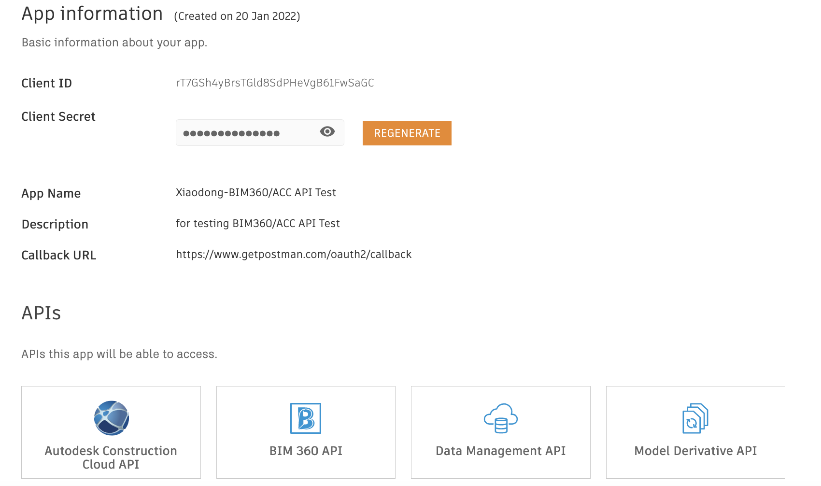Click the Model Derivative API label
The width and height of the screenshot is (821, 486).
(695, 451)
